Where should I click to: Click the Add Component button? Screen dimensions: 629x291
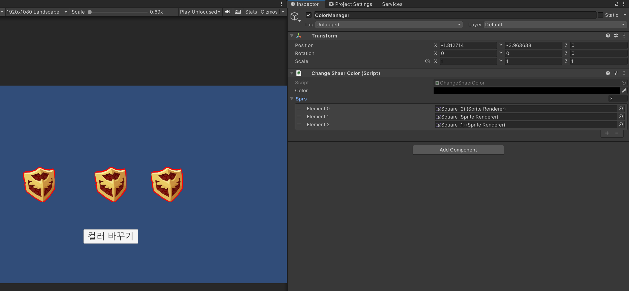(x=458, y=150)
